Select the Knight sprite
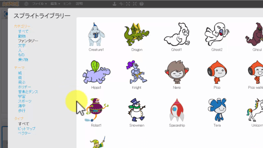This screenshot has height=148, width=263. pyautogui.click(x=137, y=75)
